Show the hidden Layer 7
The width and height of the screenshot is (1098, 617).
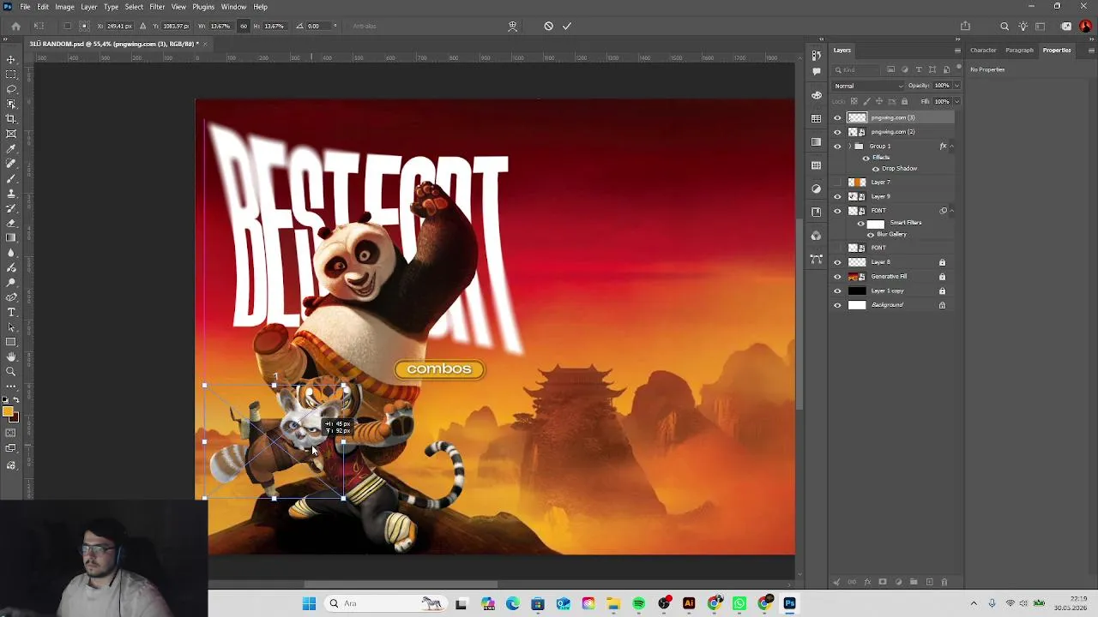[837, 183]
